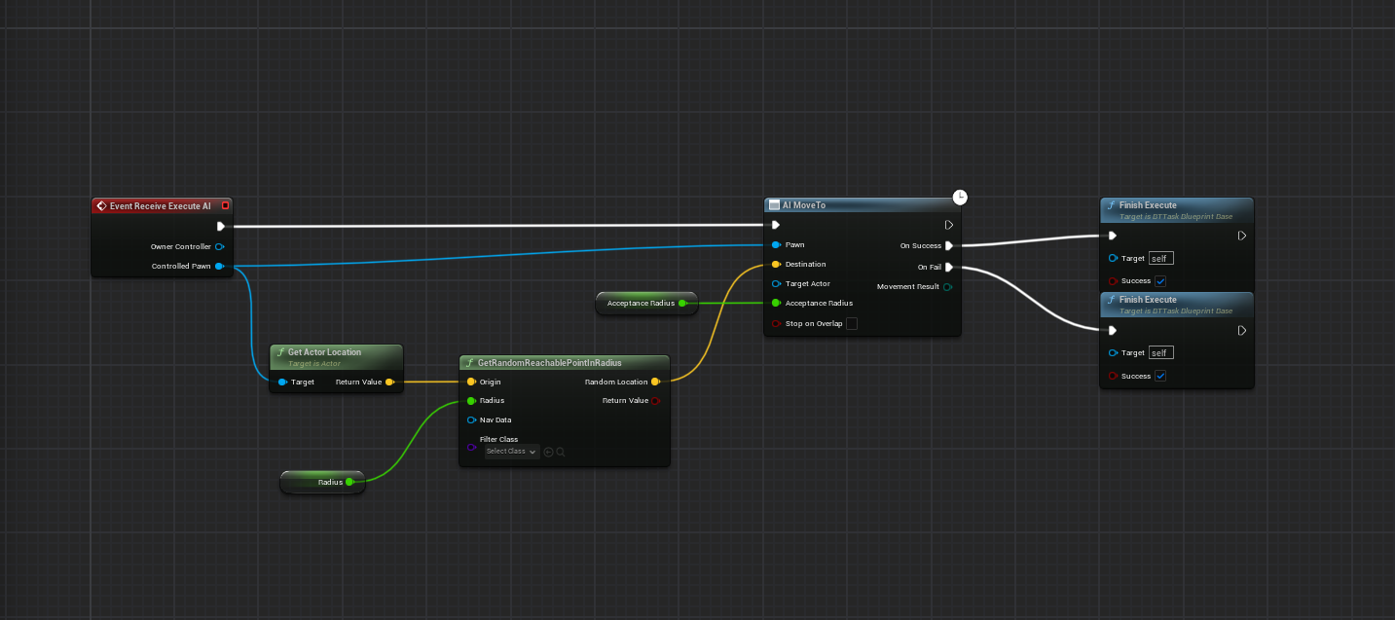Select the GetRandomReachablePointInRadius node title

click(x=549, y=362)
